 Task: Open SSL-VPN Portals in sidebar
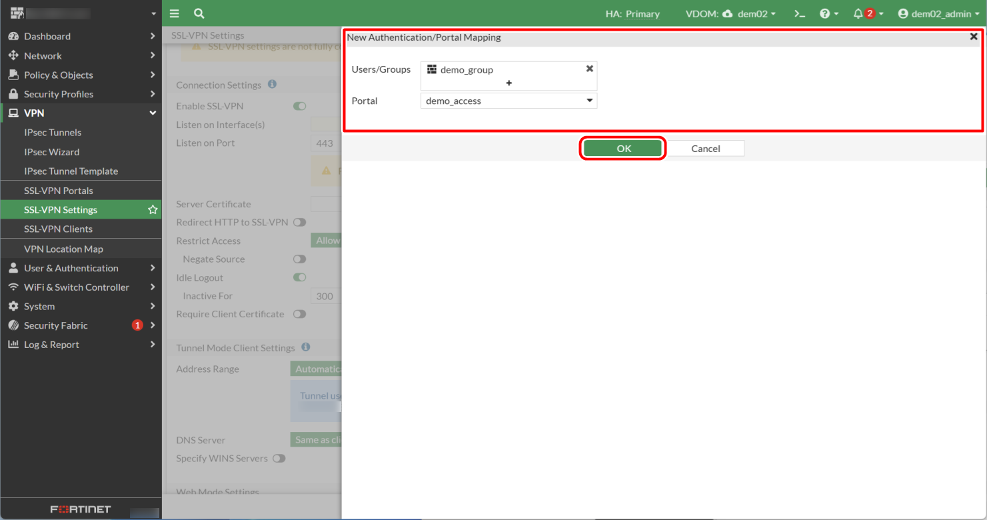pyautogui.click(x=59, y=191)
